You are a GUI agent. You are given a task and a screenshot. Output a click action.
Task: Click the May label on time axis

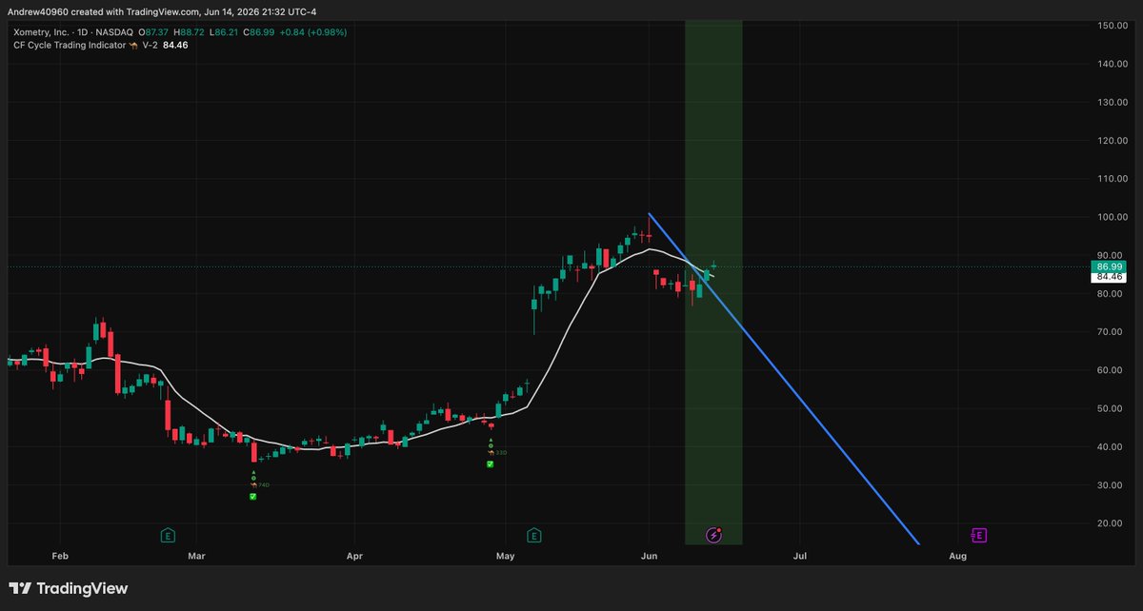(x=505, y=555)
